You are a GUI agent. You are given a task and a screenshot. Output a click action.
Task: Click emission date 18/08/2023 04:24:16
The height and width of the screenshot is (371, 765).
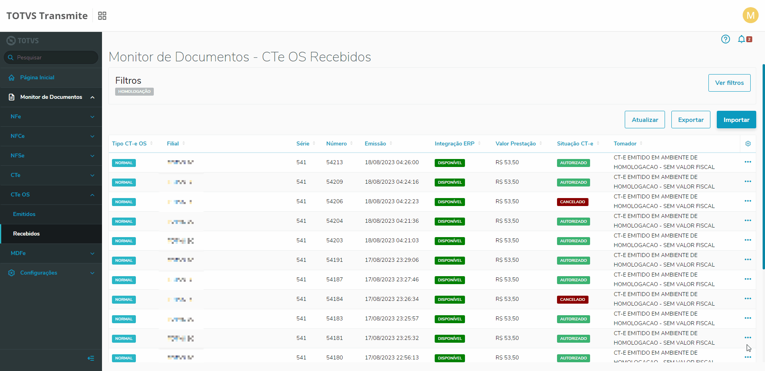point(392,182)
